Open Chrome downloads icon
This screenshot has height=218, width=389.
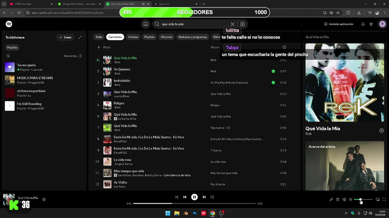[x=359, y=13]
